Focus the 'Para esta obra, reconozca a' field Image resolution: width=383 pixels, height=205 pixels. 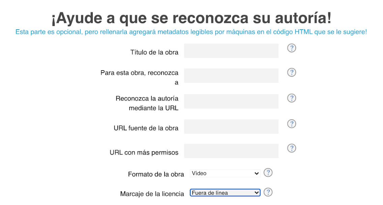(231, 75)
